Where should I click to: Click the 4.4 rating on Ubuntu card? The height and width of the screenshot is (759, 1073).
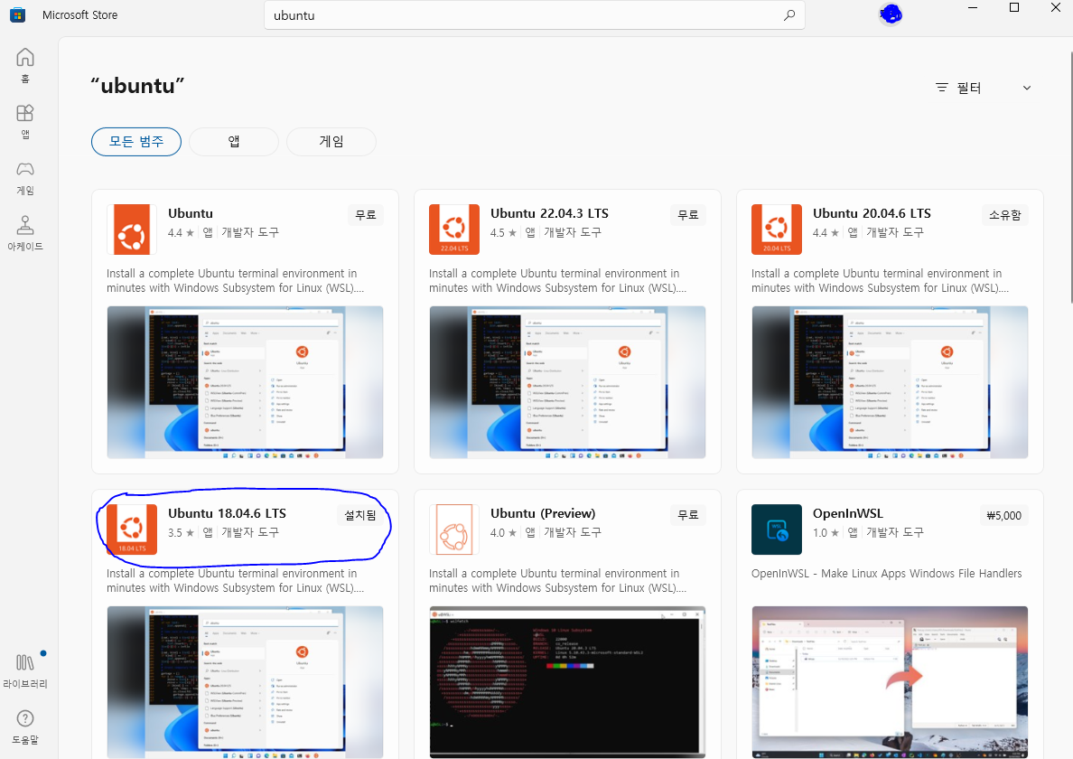click(180, 233)
